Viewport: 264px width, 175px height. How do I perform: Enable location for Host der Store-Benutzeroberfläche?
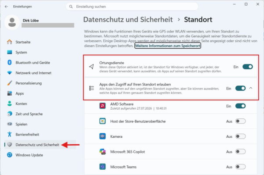coord(240,121)
